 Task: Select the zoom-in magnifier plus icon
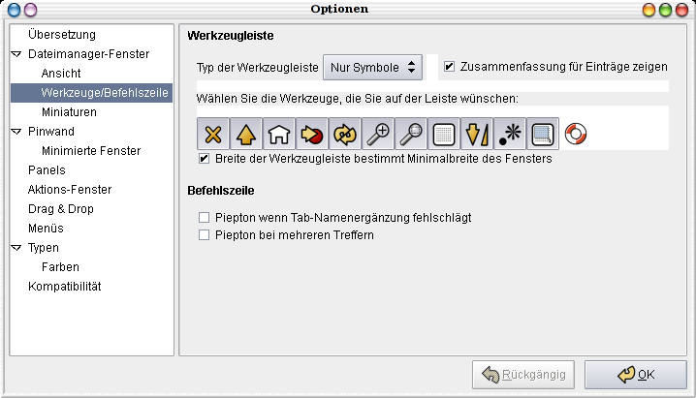[378, 134]
